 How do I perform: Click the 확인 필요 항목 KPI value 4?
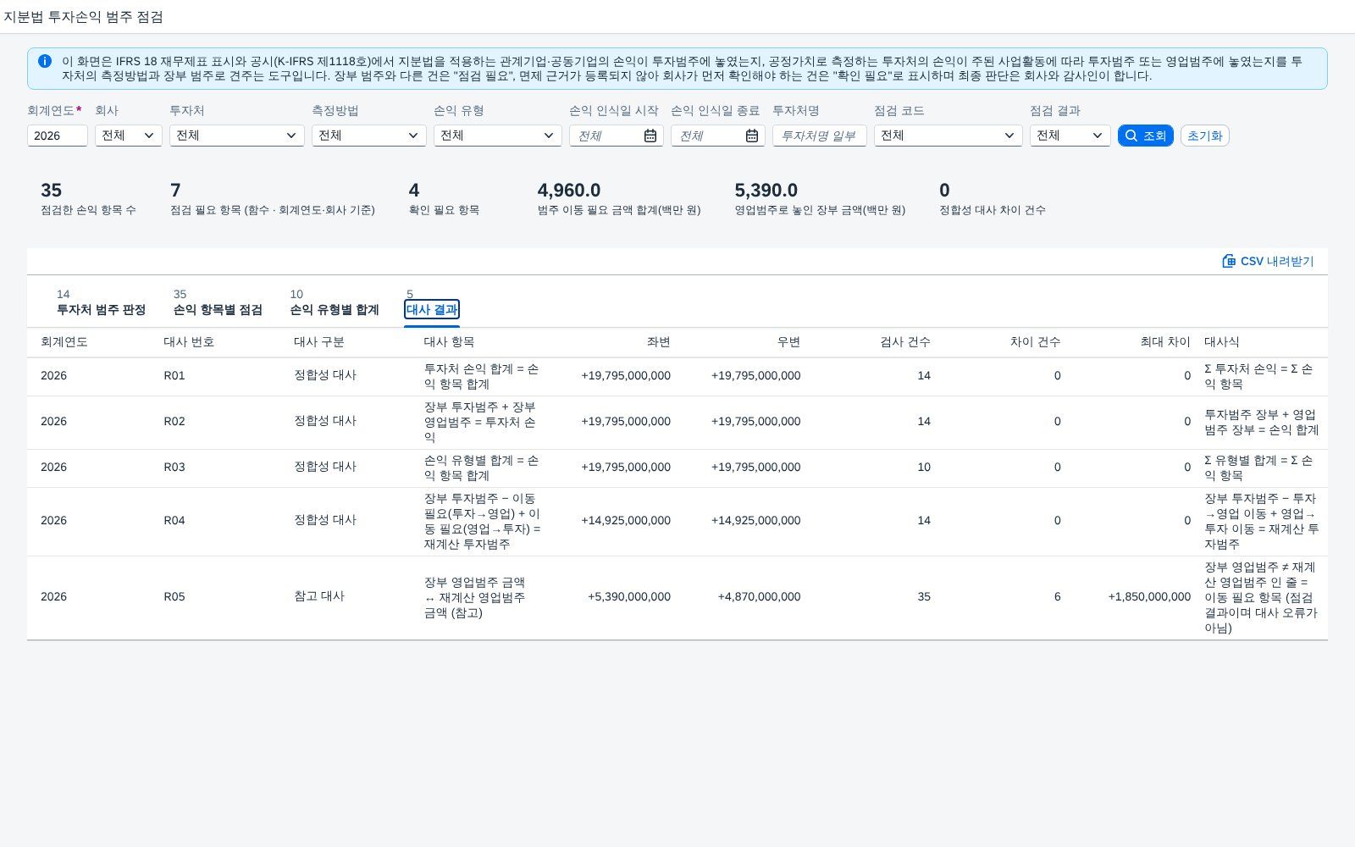click(x=414, y=191)
